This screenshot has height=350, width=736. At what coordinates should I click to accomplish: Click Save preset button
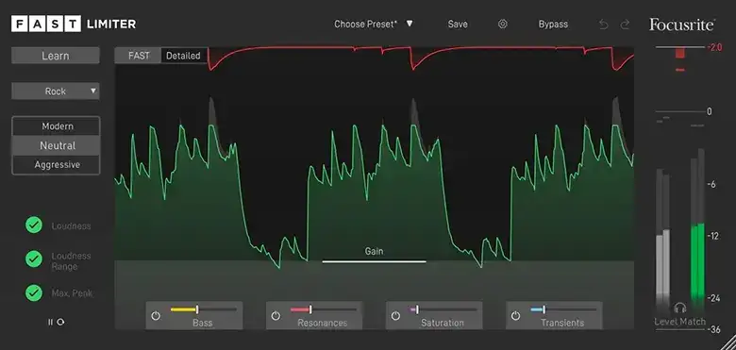(x=458, y=24)
